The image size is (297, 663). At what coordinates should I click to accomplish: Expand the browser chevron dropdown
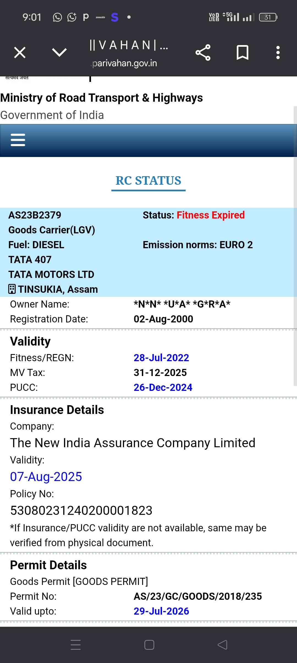point(59,52)
